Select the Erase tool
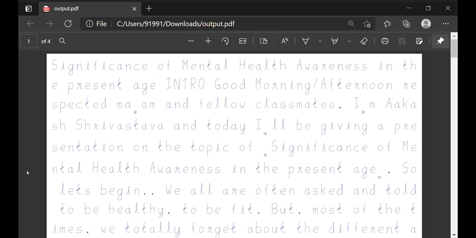The width and height of the screenshot is (476, 238). click(364, 41)
